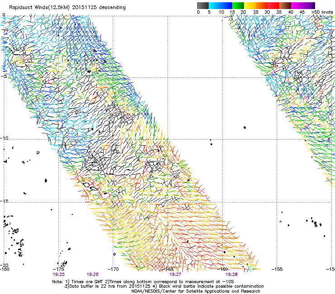Screen dimensions: 335x294
Task: Click the '20' legend scale label
Action: point(243,12)
